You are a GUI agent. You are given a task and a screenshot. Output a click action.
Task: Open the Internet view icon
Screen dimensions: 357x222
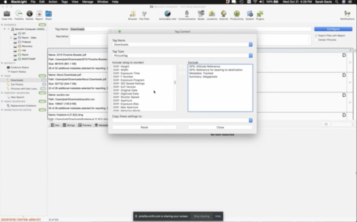[223, 14]
